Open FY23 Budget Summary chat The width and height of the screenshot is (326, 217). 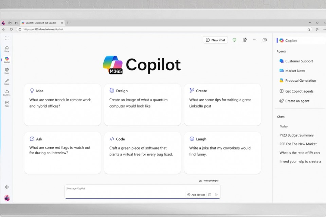(296, 135)
